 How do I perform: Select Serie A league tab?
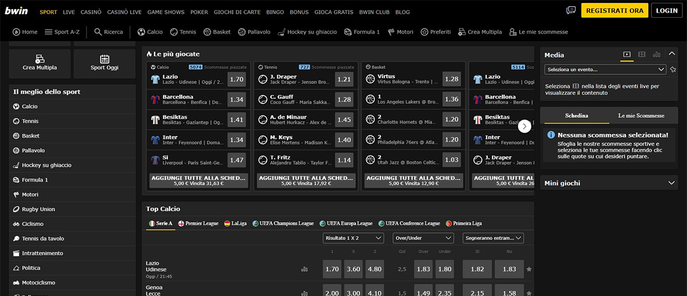[161, 223]
